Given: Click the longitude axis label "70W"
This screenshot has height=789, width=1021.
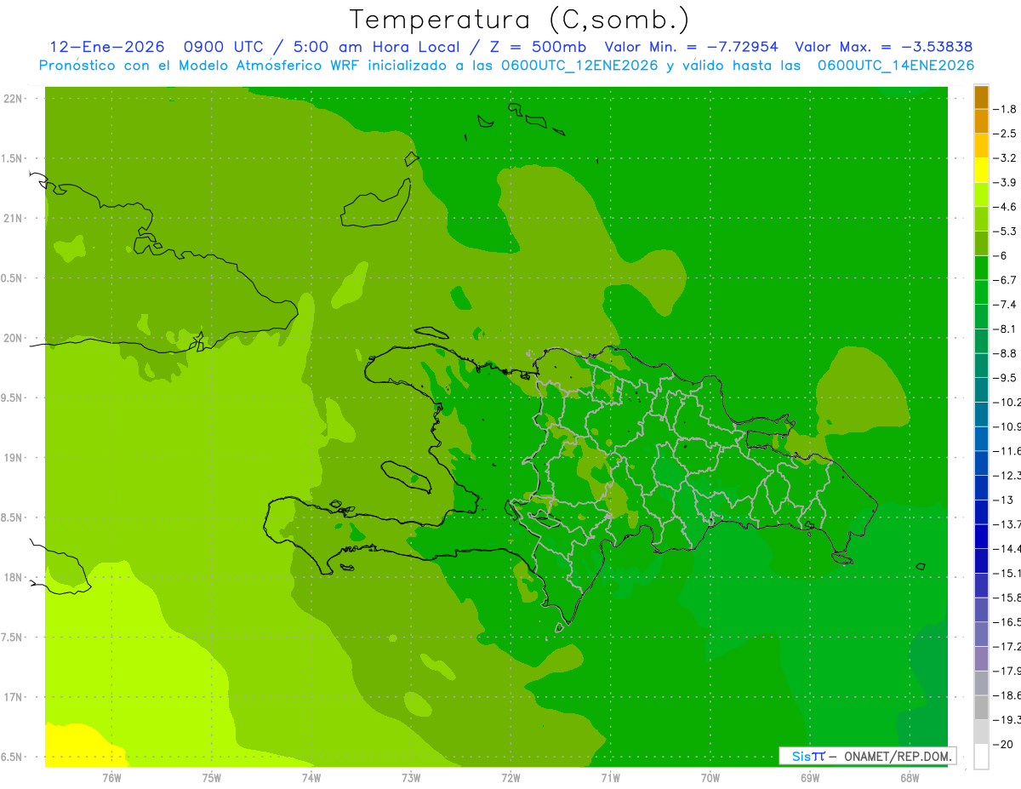Looking at the screenshot, I should tap(710, 778).
